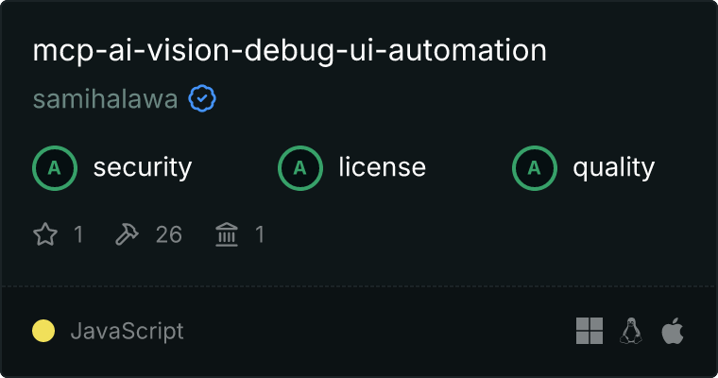Click the JavaScript language label

128,332
